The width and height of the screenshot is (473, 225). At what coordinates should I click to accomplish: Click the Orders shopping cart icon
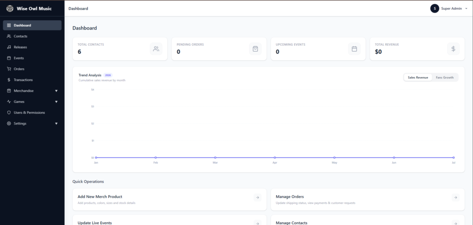pyautogui.click(x=9, y=69)
